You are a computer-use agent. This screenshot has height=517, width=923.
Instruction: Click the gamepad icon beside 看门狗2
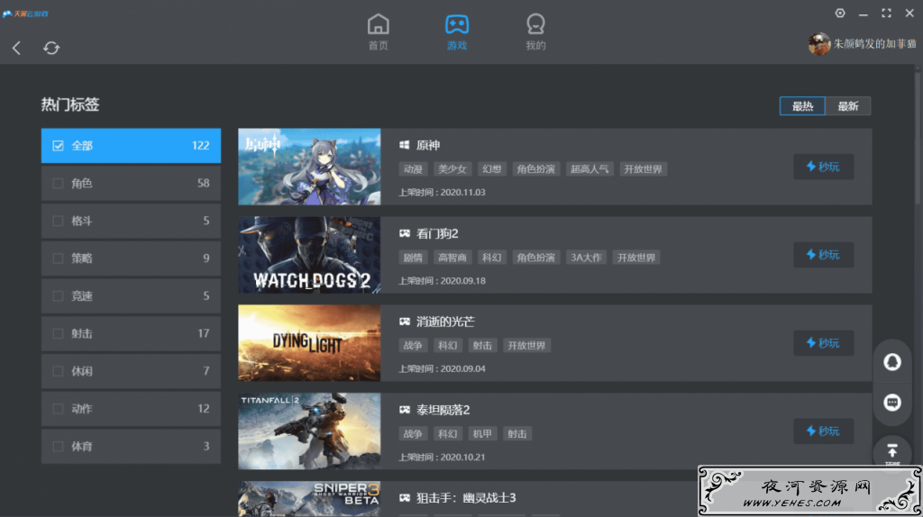pyautogui.click(x=405, y=233)
